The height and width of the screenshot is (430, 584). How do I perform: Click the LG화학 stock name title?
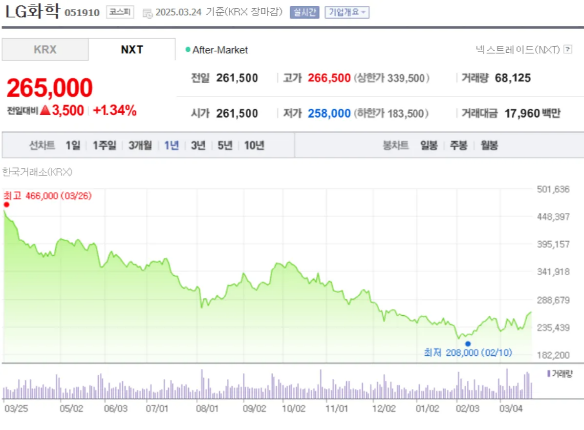tap(32, 11)
